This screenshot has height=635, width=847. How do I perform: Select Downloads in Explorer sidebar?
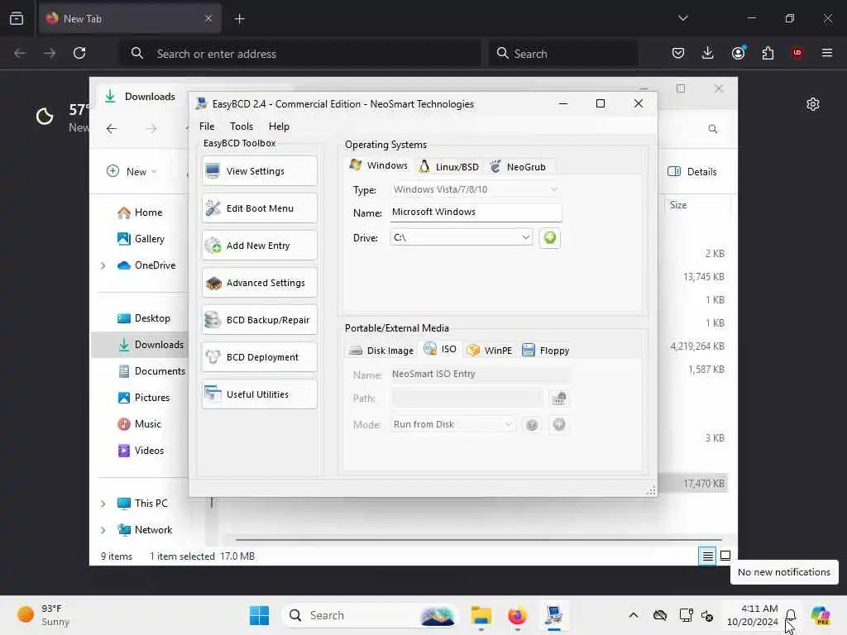(x=151, y=345)
